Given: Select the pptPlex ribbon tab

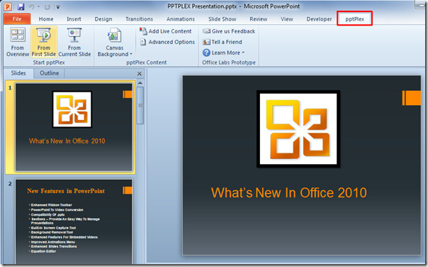Looking at the screenshot, I should pos(354,19).
